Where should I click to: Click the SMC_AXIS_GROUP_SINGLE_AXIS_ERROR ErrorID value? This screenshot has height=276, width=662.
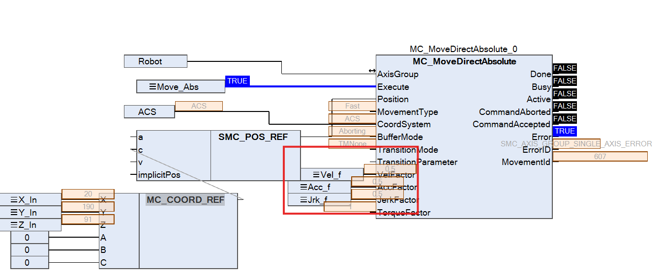point(576,144)
